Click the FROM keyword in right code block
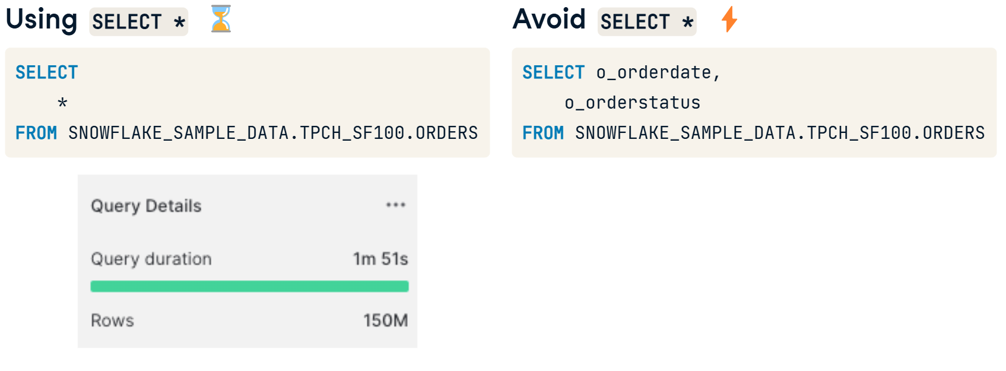1006x371 pixels. click(x=543, y=133)
